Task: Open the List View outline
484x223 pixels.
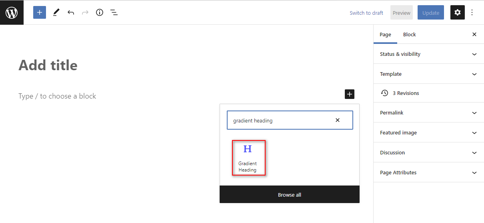Action: (114, 12)
